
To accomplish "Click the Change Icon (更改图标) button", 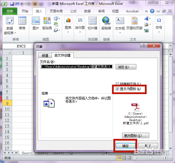I will point(135,136).
